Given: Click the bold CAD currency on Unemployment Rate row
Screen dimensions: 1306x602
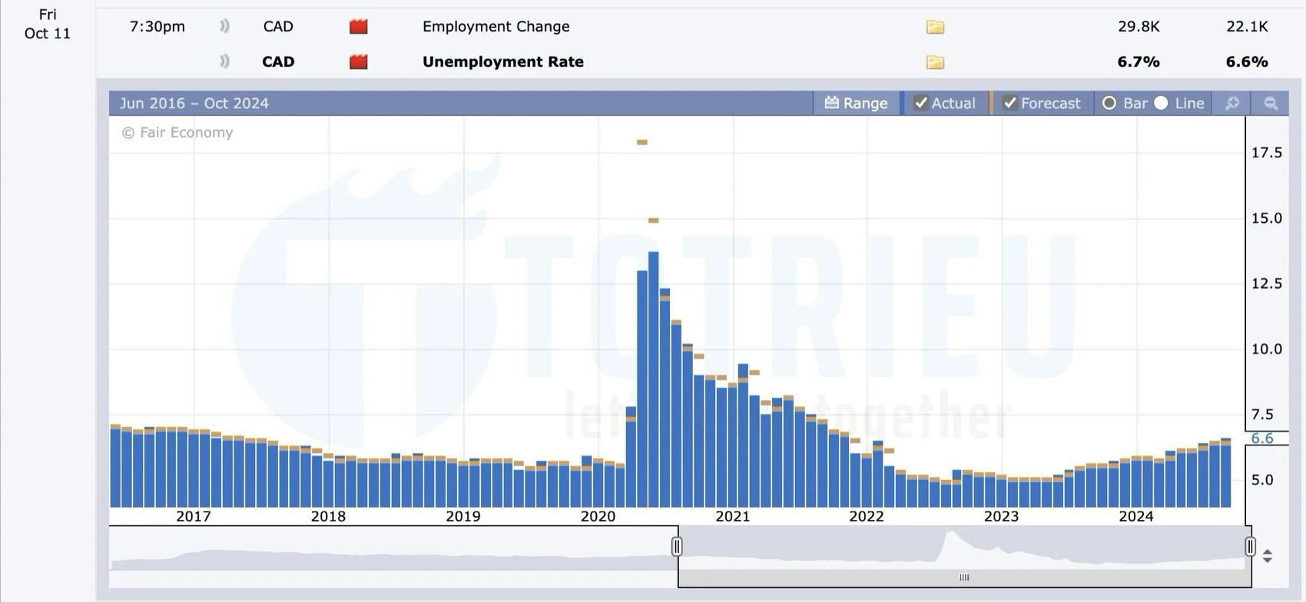Looking at the screenshot, I should [x=278, y=61].
